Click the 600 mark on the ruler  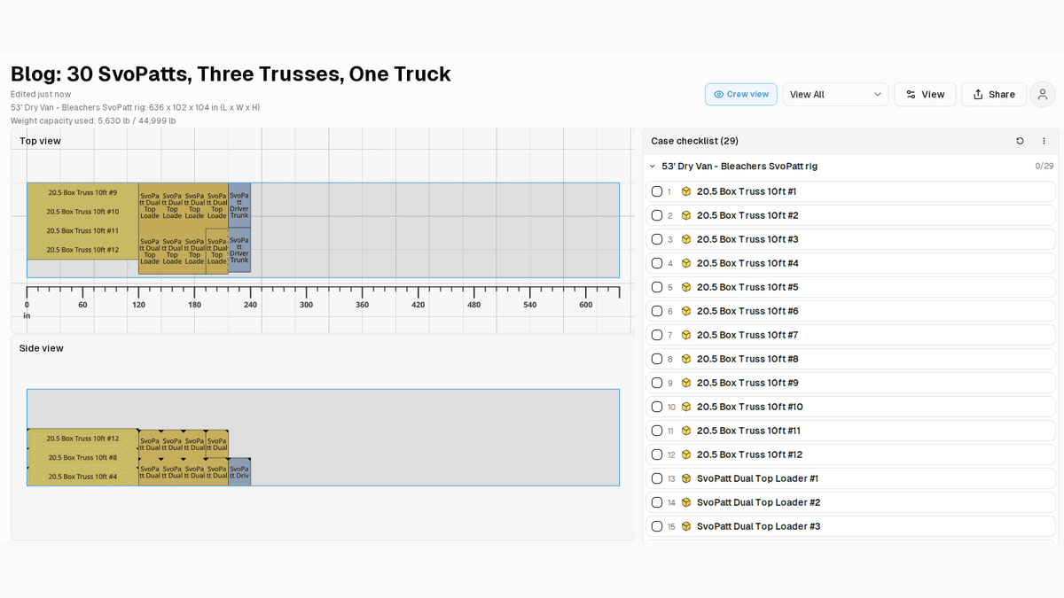pos(585,305)
